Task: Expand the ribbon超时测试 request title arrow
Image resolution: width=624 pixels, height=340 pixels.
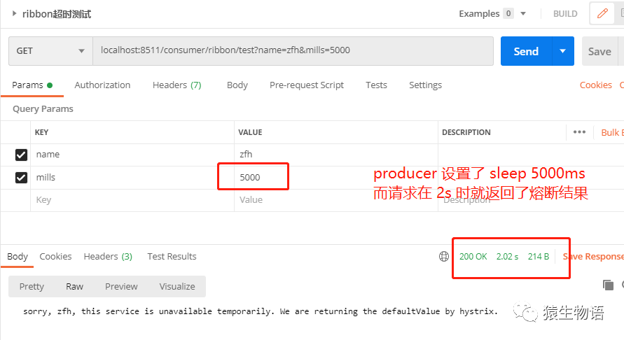Action: coord(14,13)
